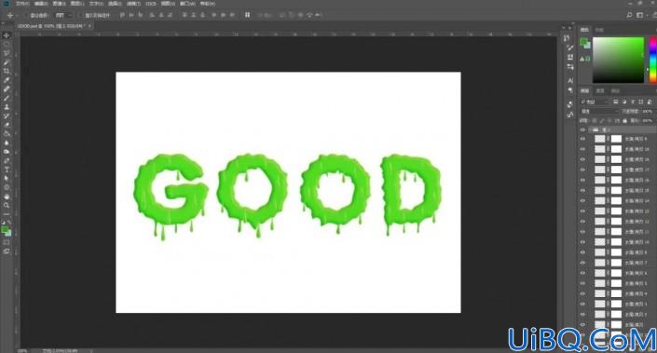Select the Move tool in the toolbox
The height and width of the screenshot is (353, 657).
[x=7, y=35]
